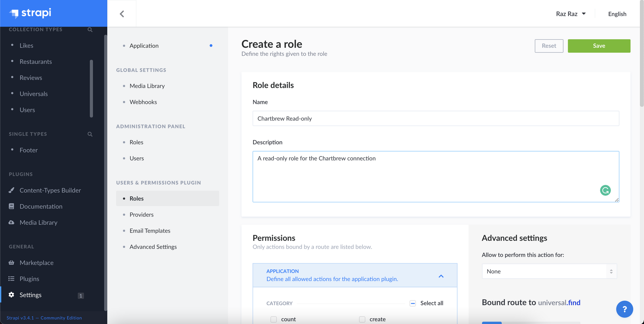The height and width of the screenshot is (324, 644).
Task: Select Email Templates in the settings menu
Action: [150, 230]
